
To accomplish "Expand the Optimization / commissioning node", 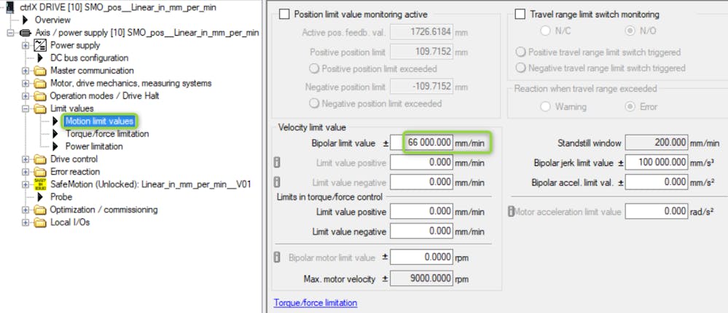I will 25,210.
